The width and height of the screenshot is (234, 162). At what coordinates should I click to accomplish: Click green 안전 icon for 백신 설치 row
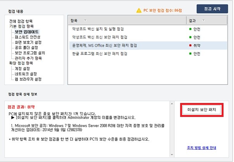pyautogui.click(x=190, y=29)
